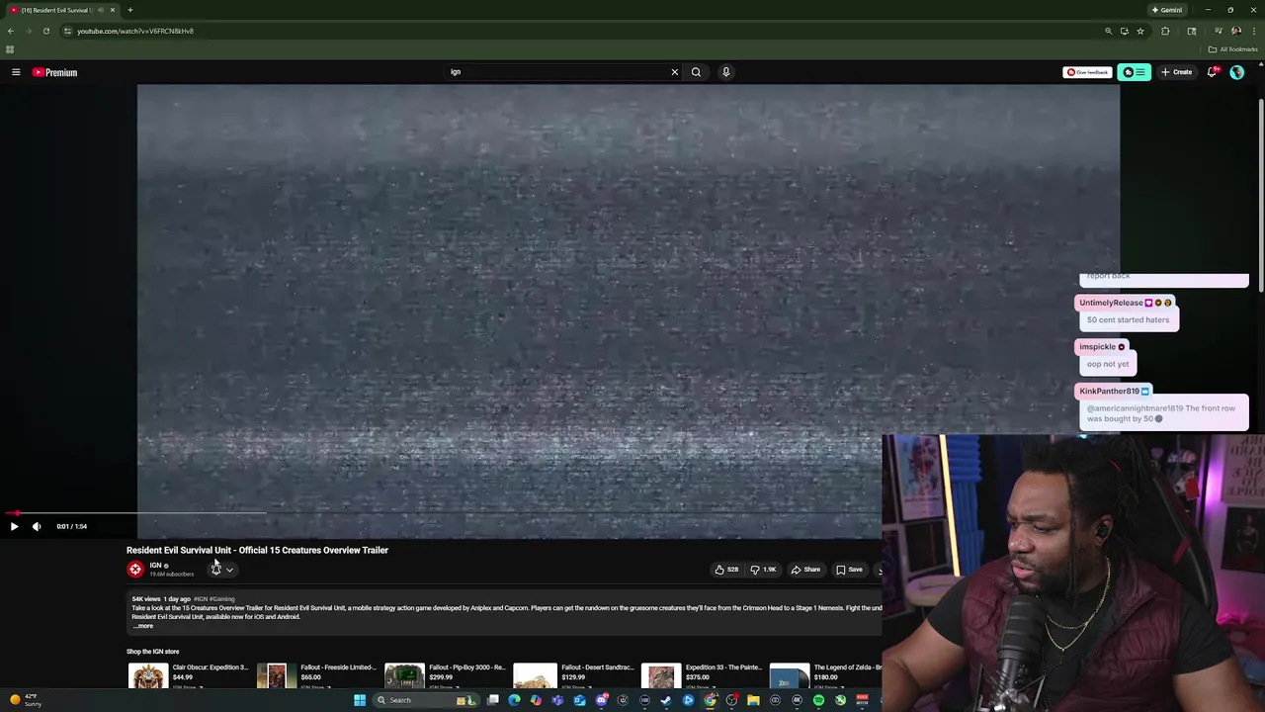Like the video with 528 likes
Viewport: 1265px width, 712px height.
tap(726, 570)
